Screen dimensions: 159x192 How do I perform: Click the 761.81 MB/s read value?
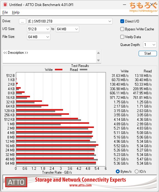click(x=142, y=97)
